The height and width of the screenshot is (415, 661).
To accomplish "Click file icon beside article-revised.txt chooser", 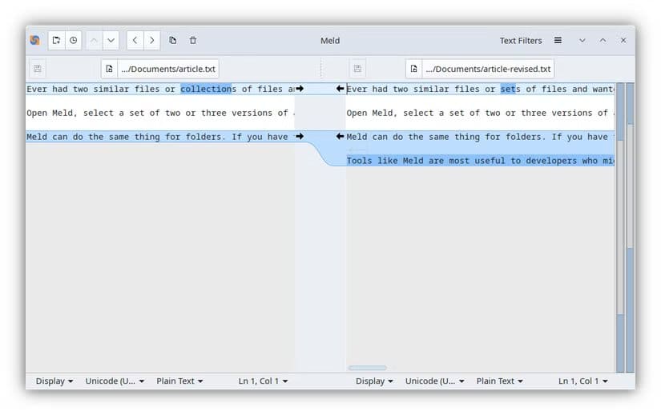I will pyautogui.click(x=414, y=69).
